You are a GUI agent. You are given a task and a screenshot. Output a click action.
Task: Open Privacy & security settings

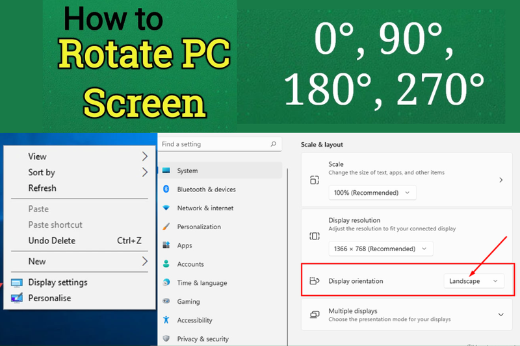pyautogui.click(x=220, y=339)
